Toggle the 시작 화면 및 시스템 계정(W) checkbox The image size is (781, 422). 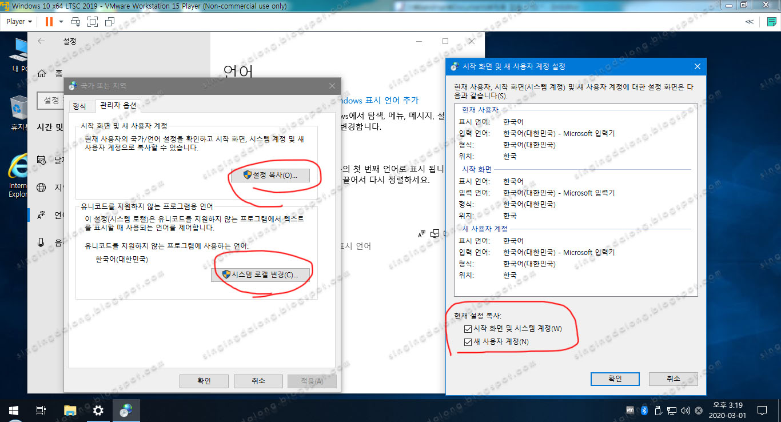tap(469, 329)
